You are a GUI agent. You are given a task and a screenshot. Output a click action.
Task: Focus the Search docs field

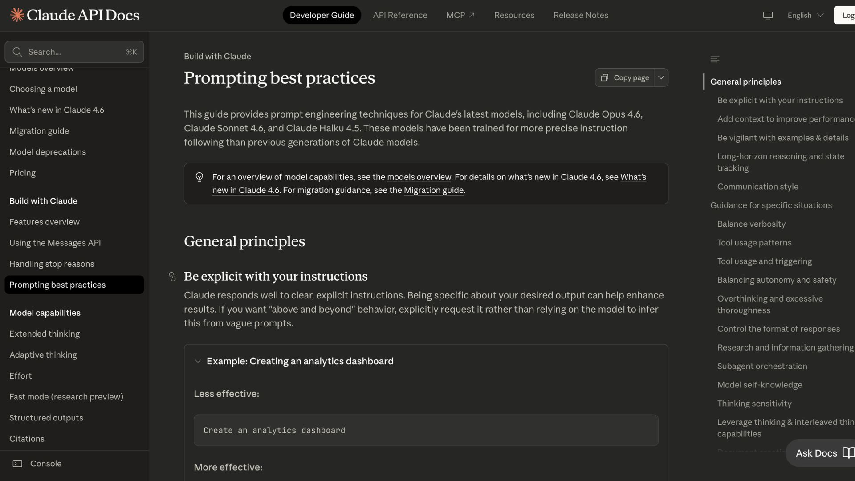point(76,52)
